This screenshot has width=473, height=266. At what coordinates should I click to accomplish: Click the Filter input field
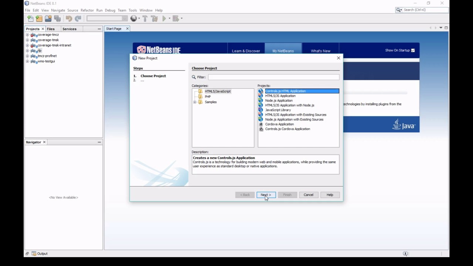click(273, 77)
